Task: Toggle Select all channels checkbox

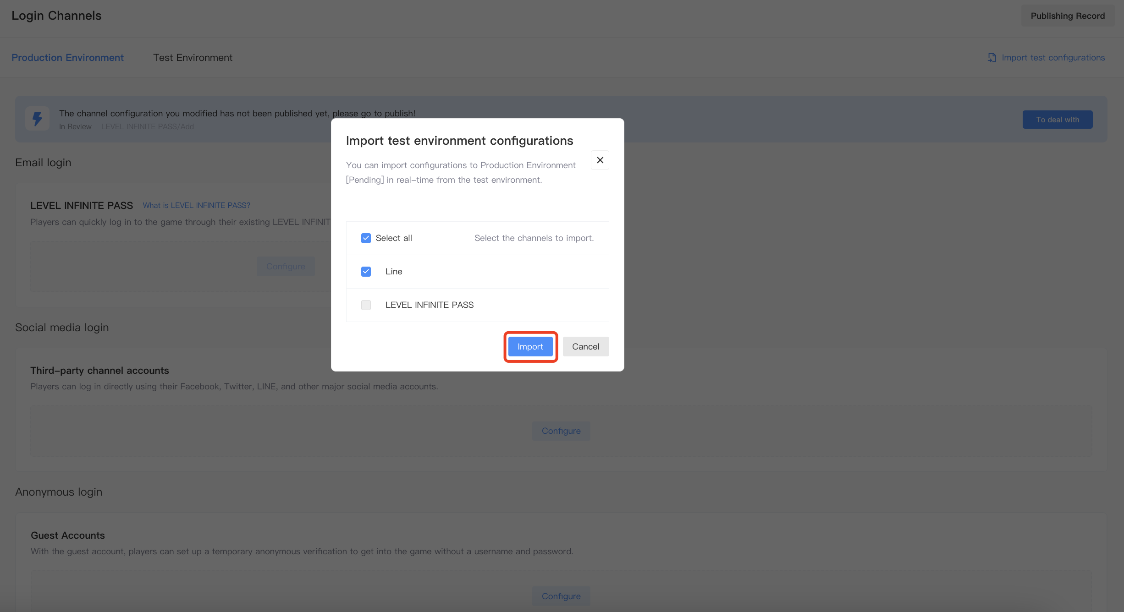Action: tap(366, 237)
